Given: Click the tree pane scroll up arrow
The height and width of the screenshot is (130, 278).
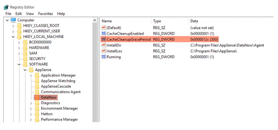Looking at the screenshot, I should (x=95, y=20).
